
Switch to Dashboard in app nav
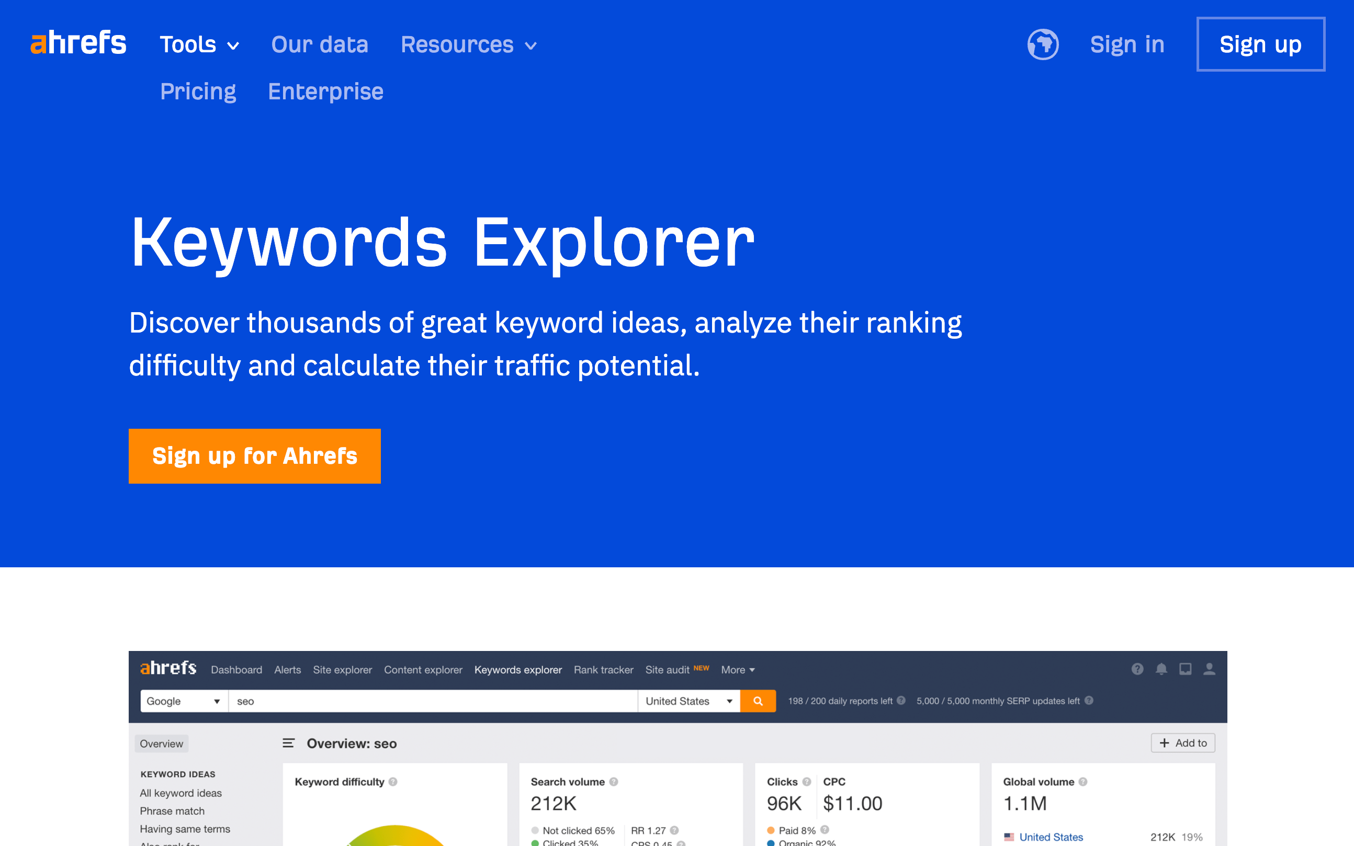coord(236,670)
